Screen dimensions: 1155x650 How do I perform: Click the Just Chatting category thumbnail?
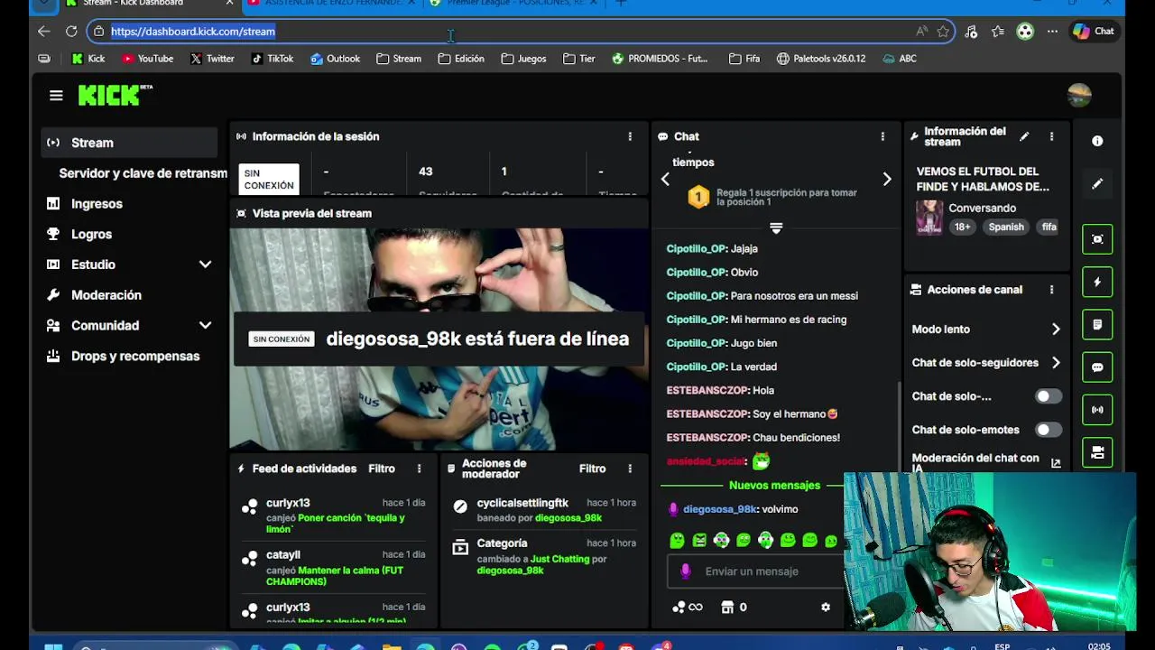pyautogui.click(x=929, y=218)
